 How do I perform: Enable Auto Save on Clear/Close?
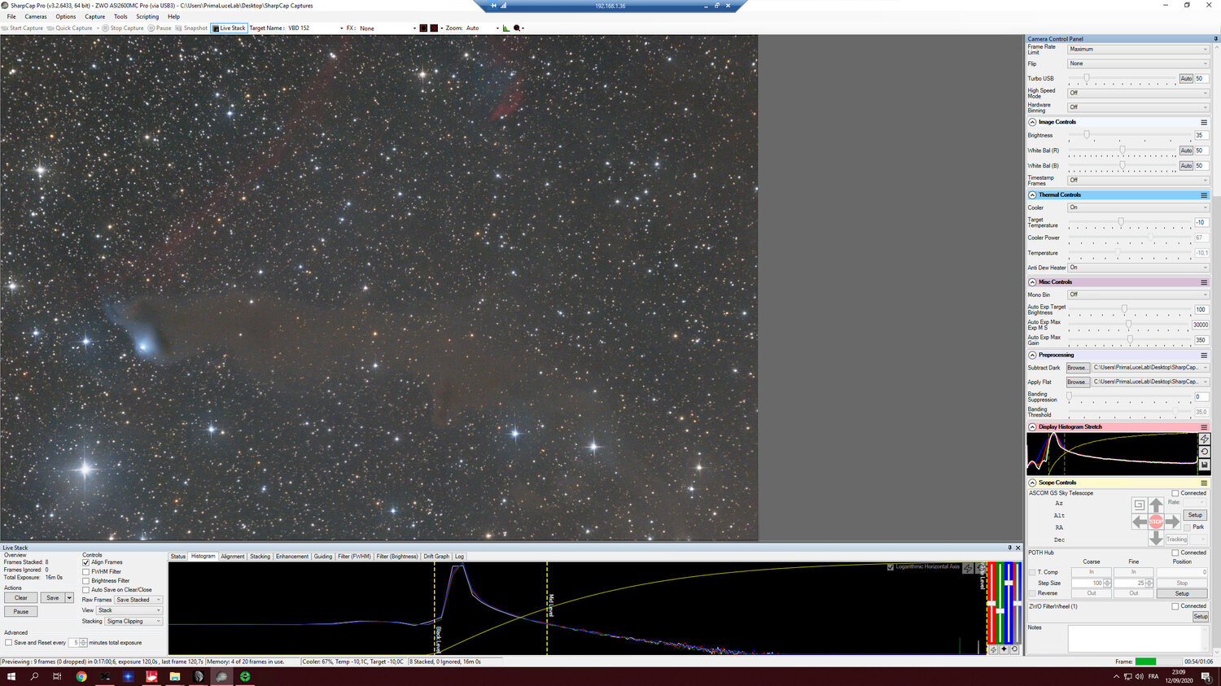point(86,590)
